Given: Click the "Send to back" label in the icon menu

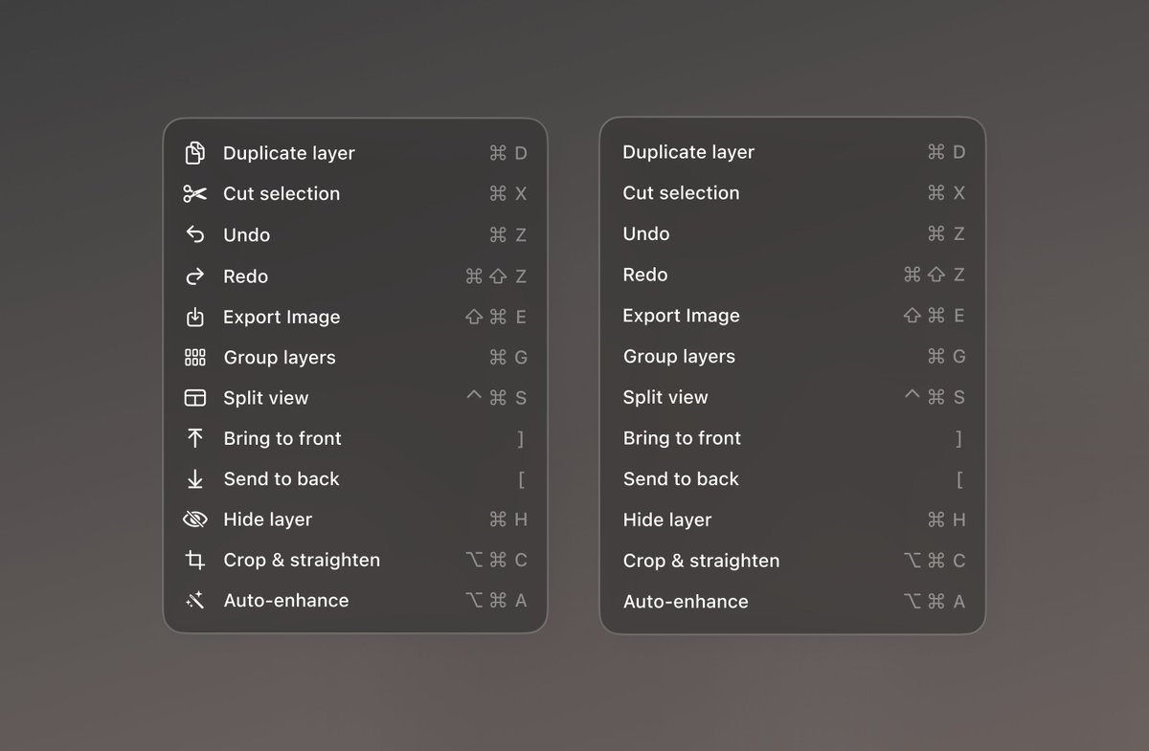Looking at the screenshot, I should [282, 479].
